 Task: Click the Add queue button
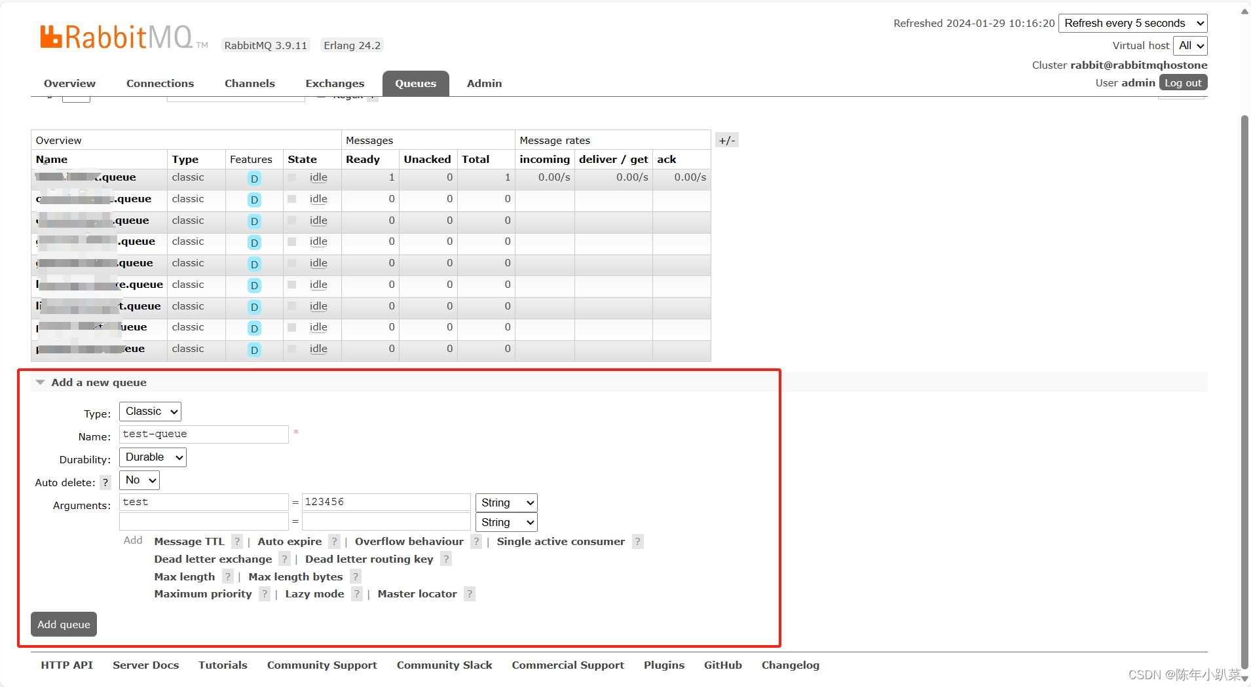(64, 624)
